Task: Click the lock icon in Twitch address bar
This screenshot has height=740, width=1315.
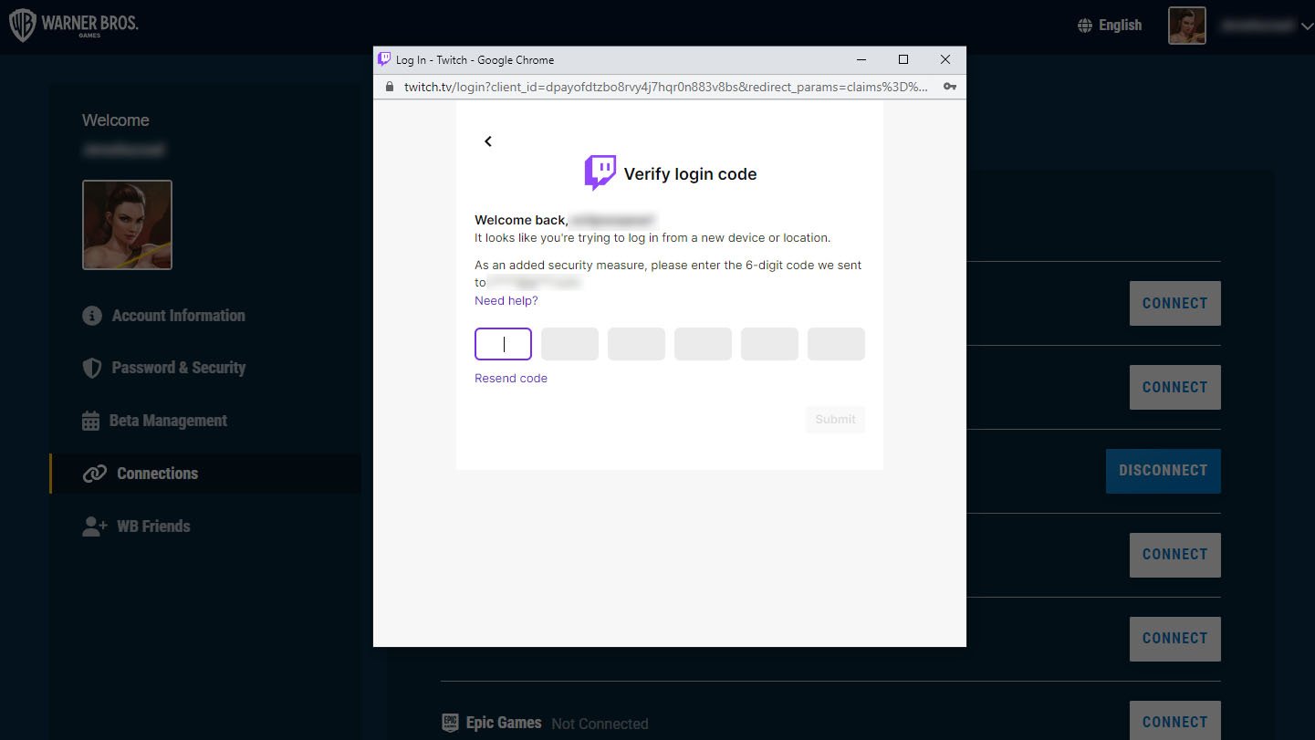Action: [390, 87]
